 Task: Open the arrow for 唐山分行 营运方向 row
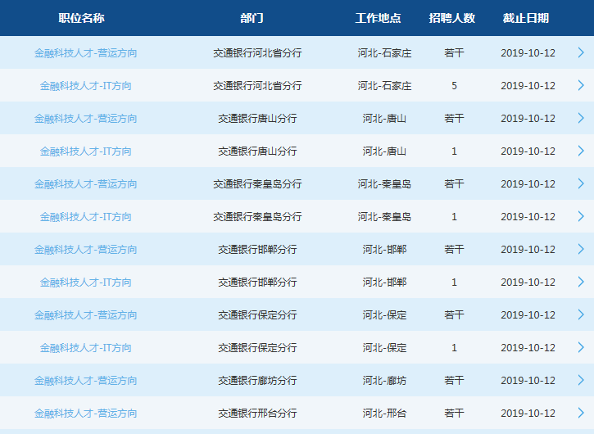(581, 118)
